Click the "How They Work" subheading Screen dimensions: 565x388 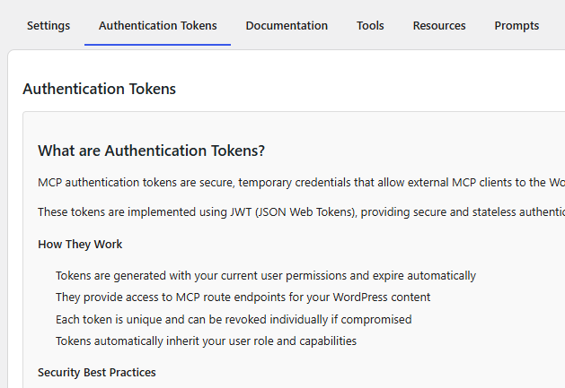[80, 244]
